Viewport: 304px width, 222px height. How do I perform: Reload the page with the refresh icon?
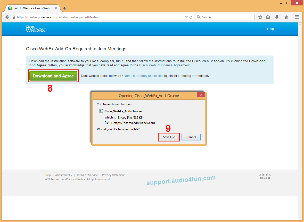191,17
